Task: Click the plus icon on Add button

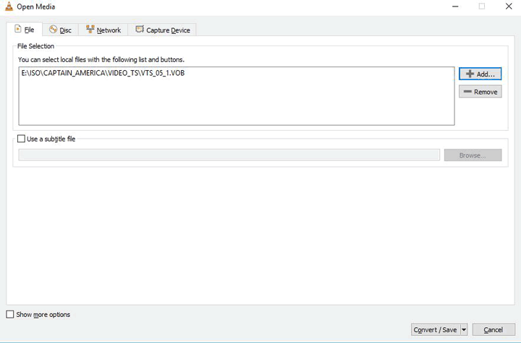Action: 470,74
